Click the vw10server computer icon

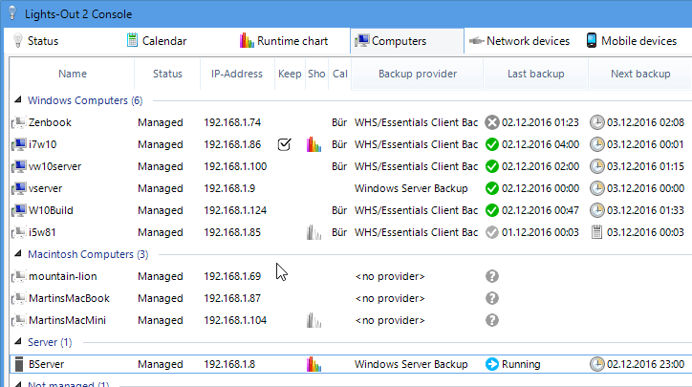click(x=18, y=166)
